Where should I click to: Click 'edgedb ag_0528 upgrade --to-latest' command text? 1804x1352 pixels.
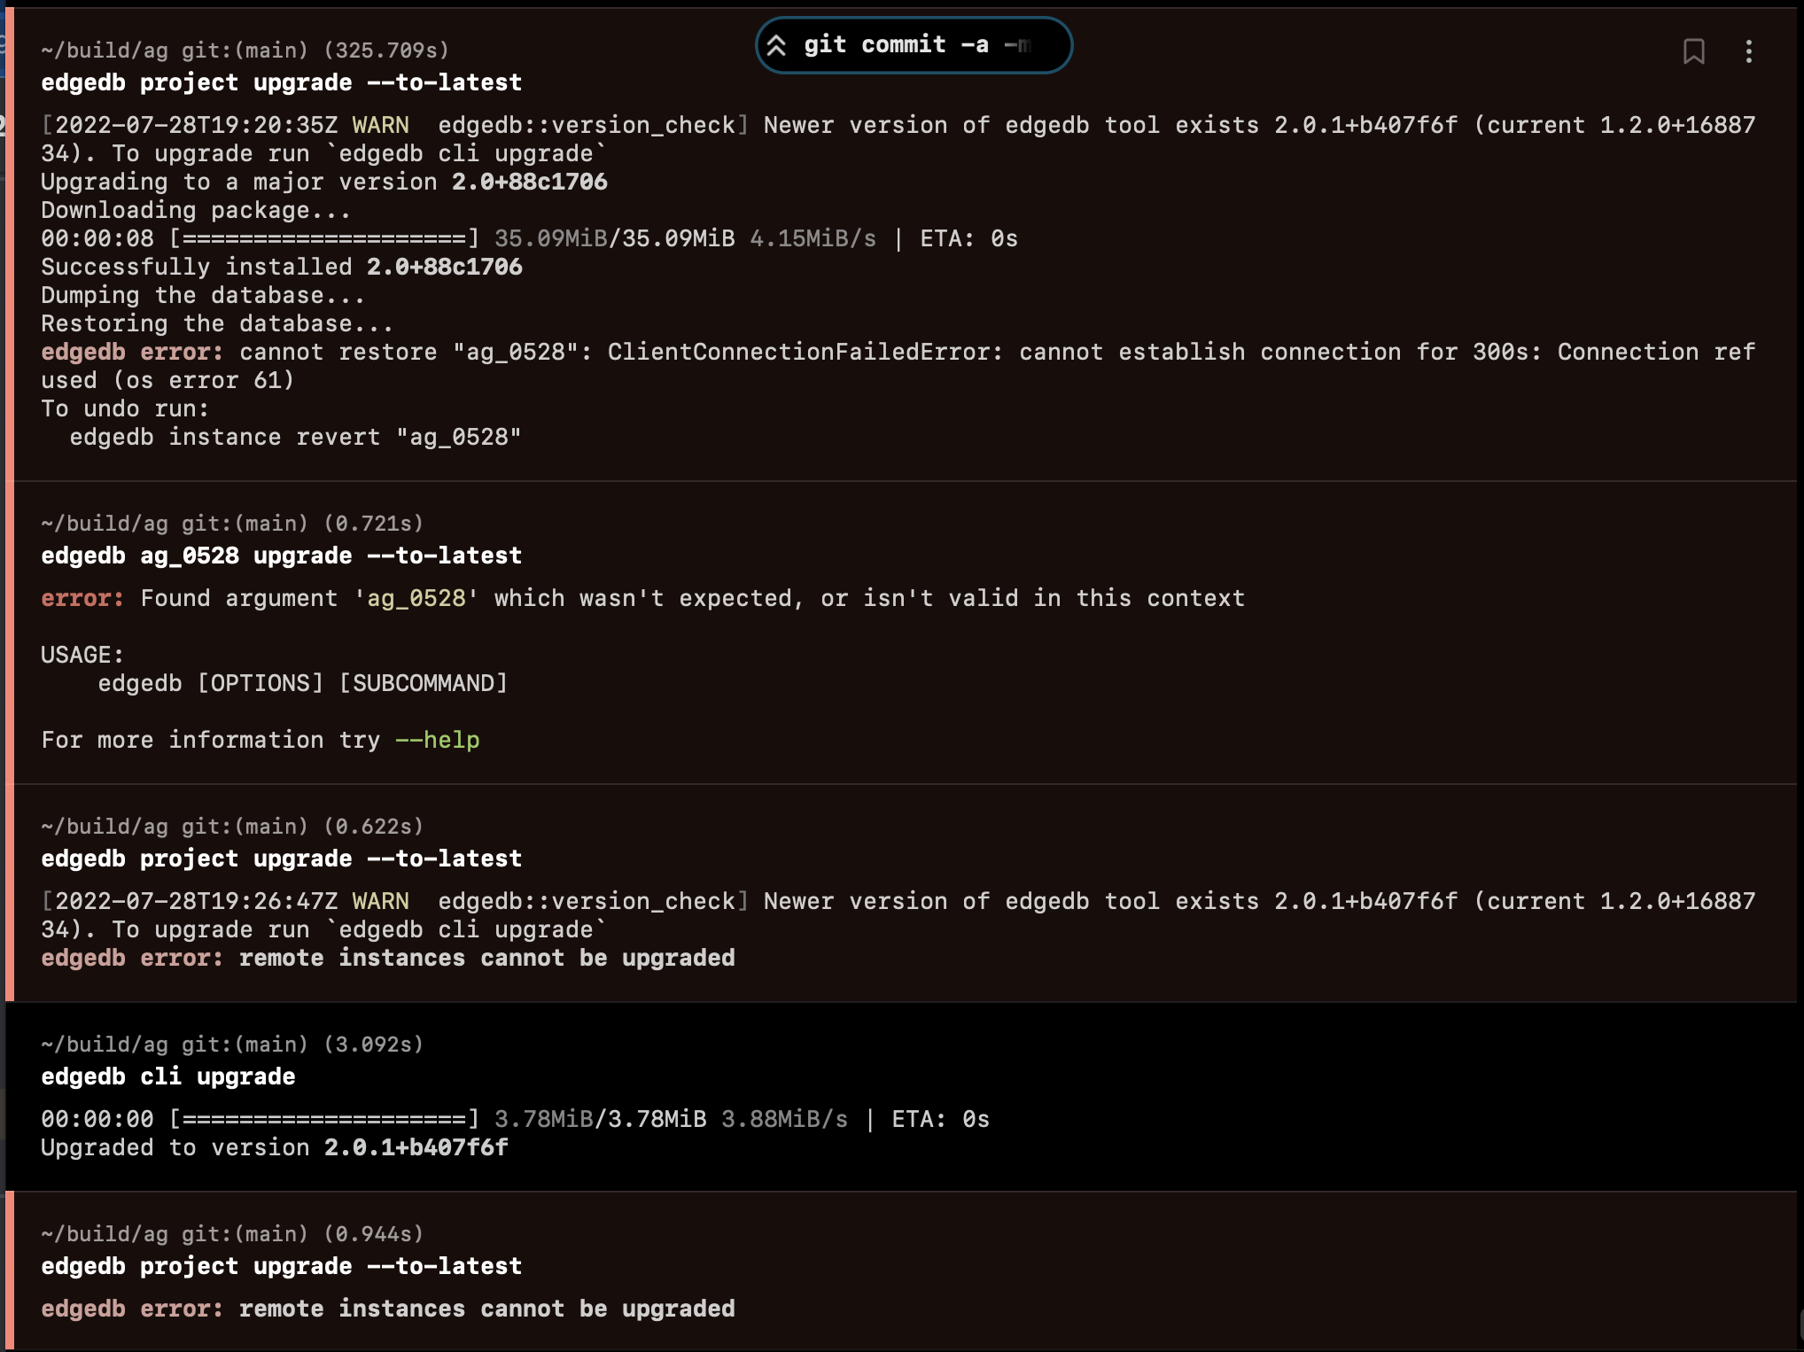coord(281,556)
